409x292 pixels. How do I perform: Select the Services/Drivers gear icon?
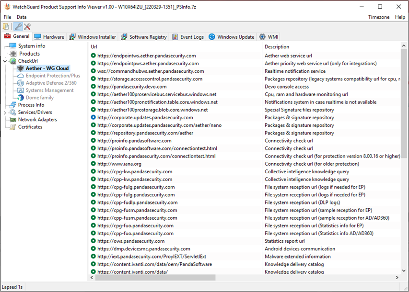[12, 112]
